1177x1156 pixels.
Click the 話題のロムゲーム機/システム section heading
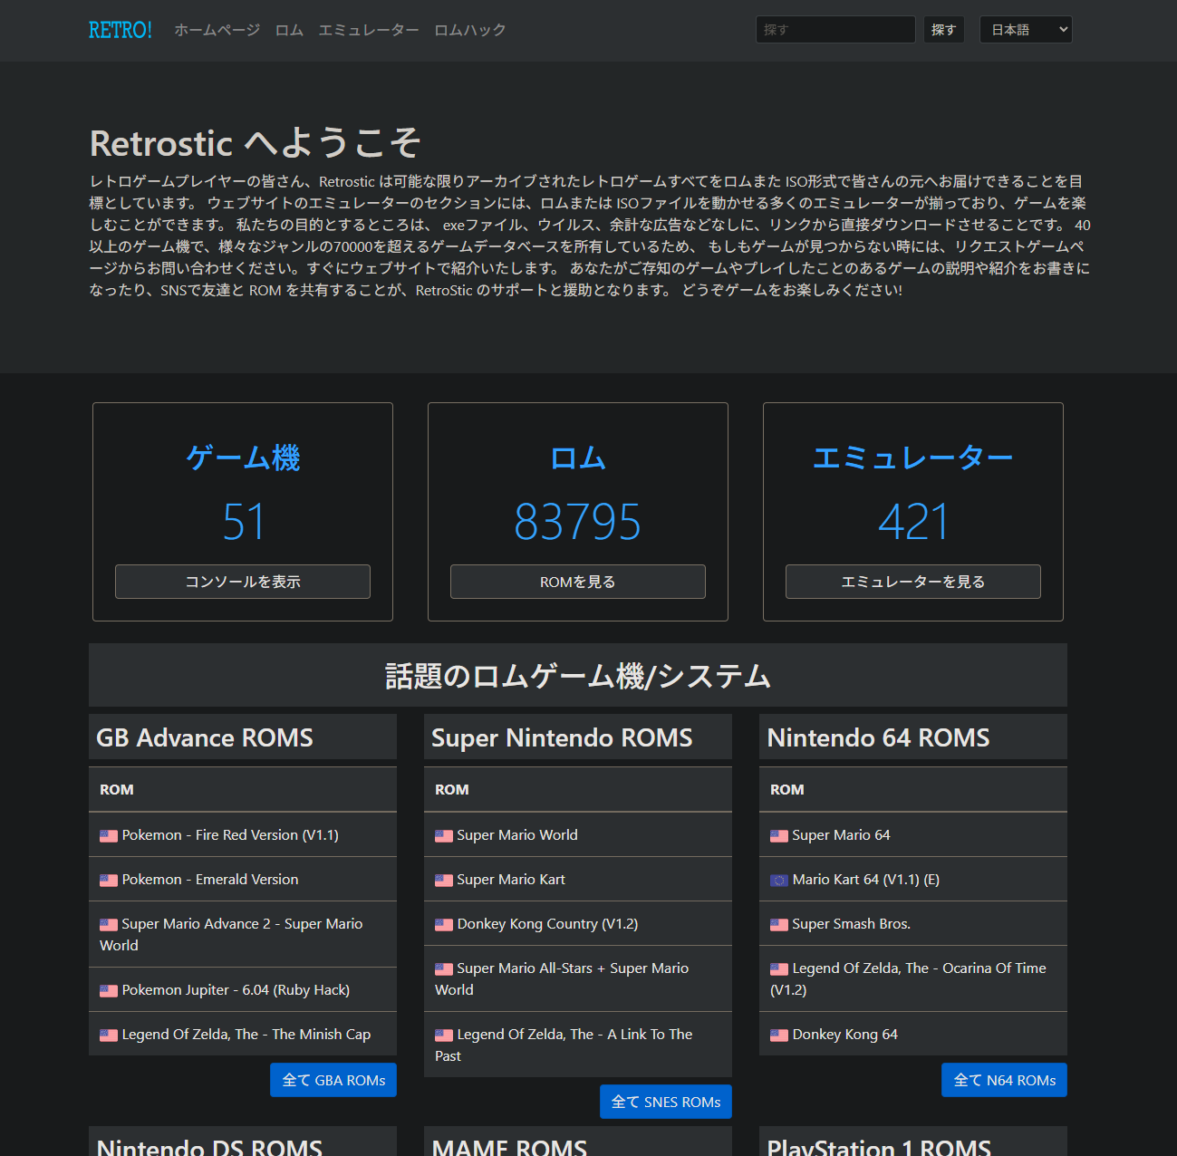[578, 676]
